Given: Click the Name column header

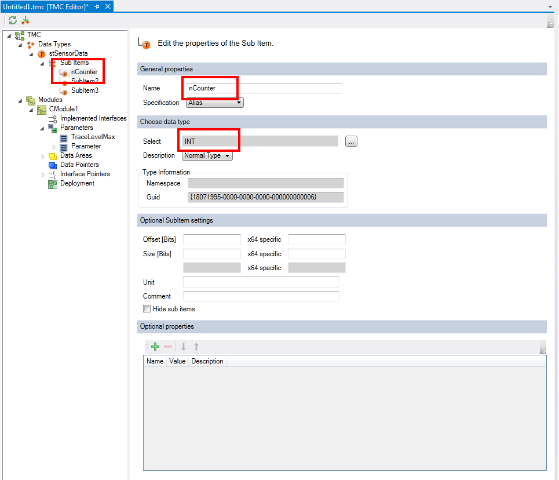Looking at the screenshot, I should click(155, 361).
